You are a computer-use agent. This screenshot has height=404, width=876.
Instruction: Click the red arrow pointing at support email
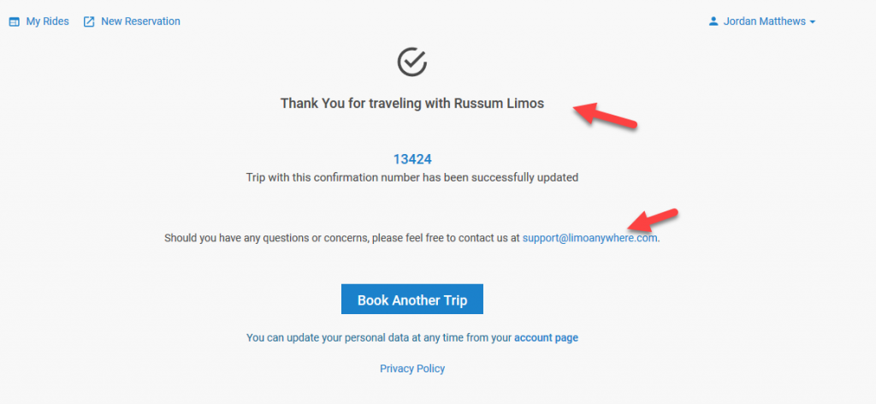[x=653, y=220]
